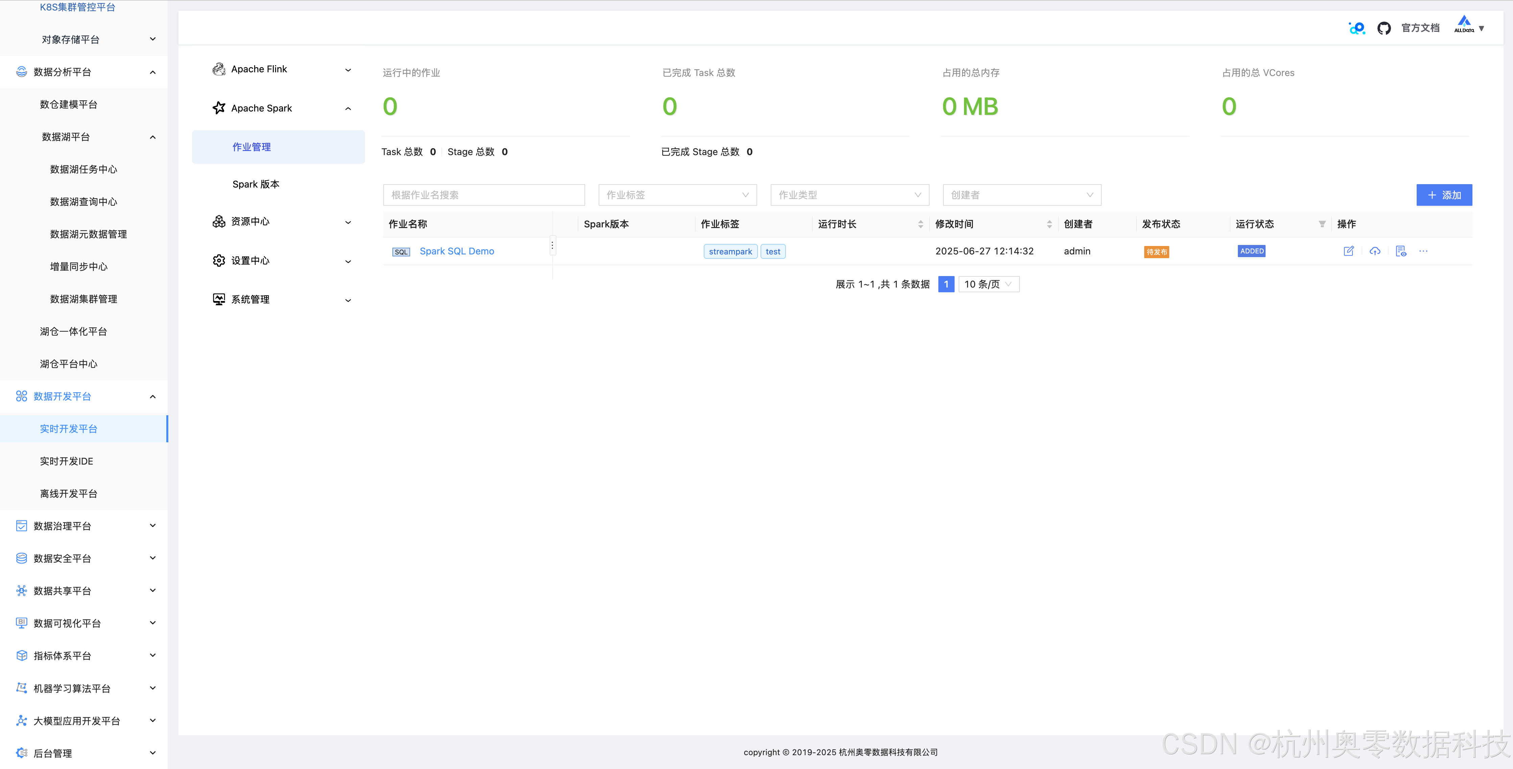Click the 数据可视化平台 sidebar icon
The image size is (1513, 769).
(22, 623)
